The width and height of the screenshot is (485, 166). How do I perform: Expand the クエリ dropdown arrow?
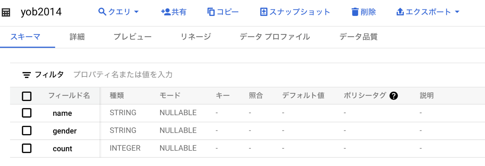pyautogui.click(x=136, y=12)
